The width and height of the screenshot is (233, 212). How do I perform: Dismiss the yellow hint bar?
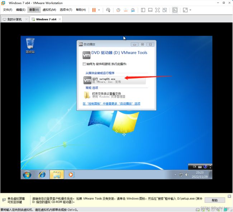click(x=229, y=196)
